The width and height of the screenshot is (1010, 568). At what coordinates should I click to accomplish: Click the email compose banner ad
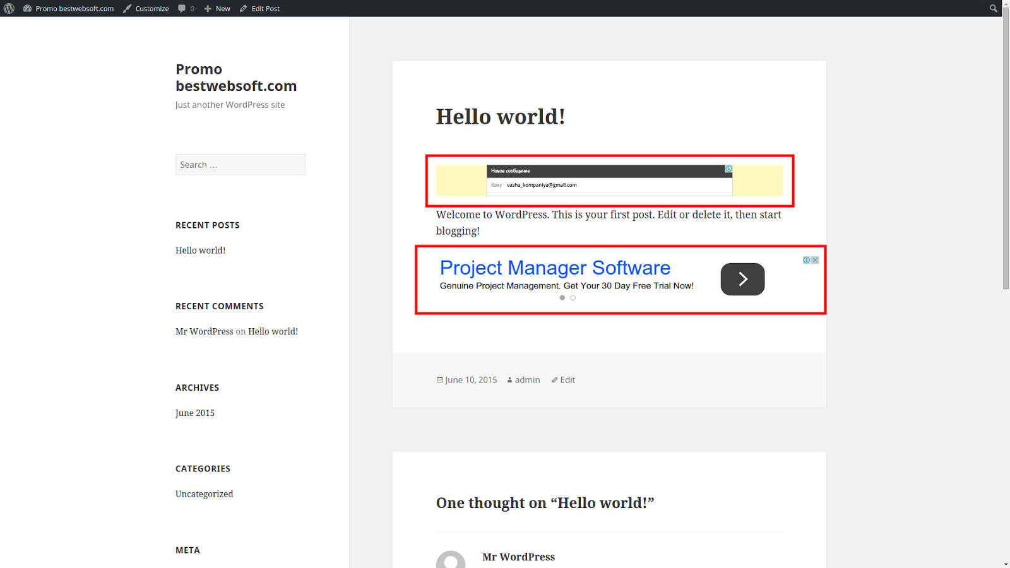[610, 180]
